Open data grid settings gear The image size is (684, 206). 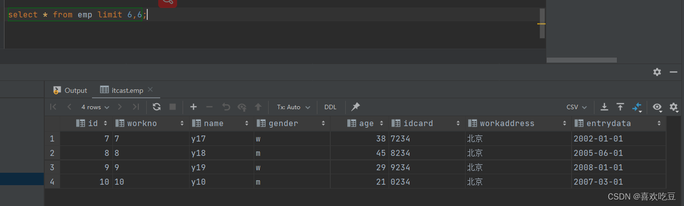[x=674, y=107]
